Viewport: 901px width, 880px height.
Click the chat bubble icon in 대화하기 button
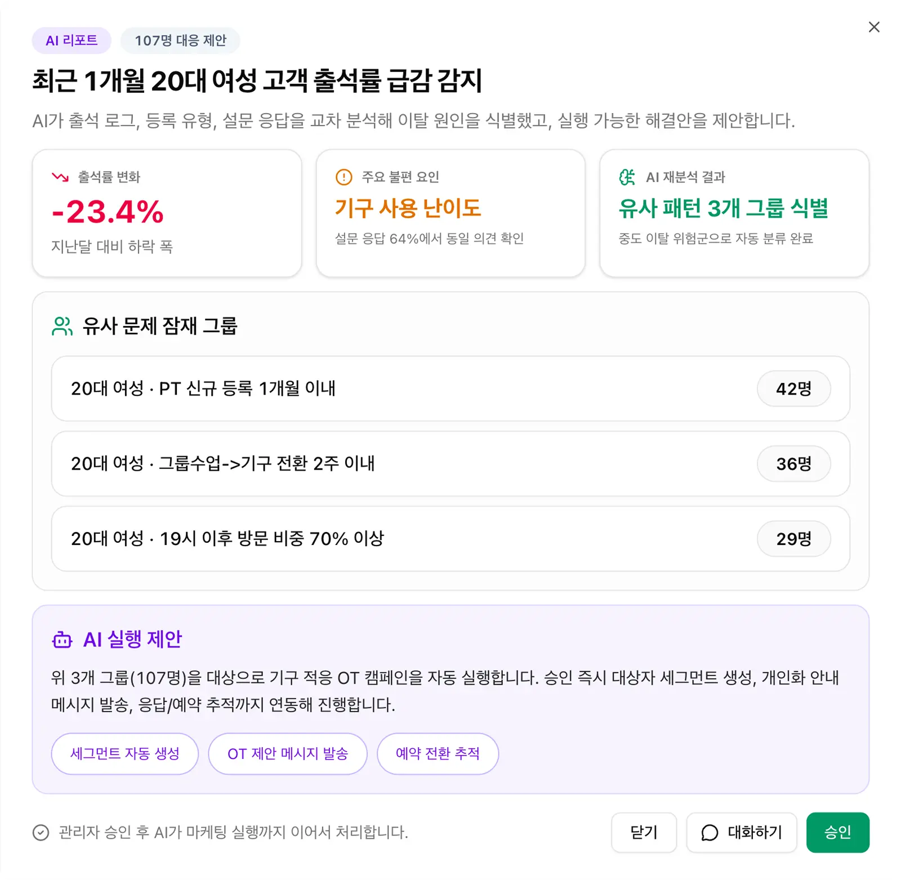click(709, 833)
